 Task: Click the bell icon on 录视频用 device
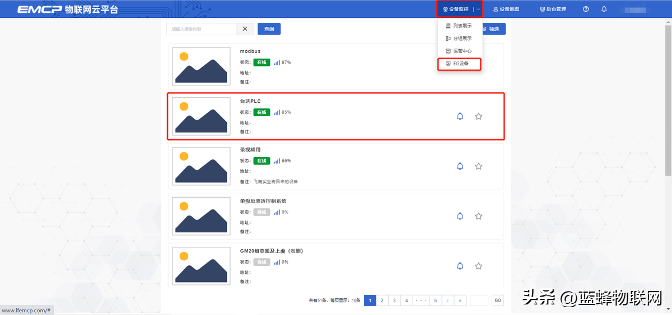[460, 166]
